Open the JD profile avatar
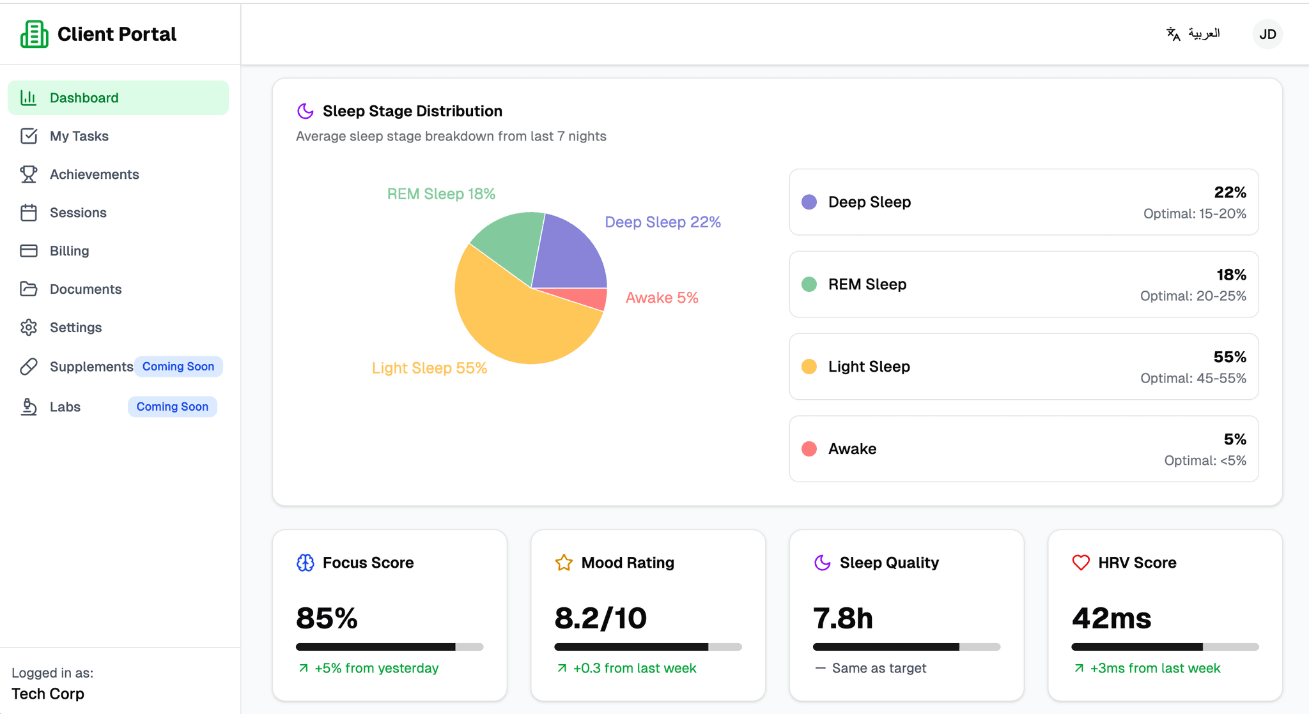 click(x=1267, y=34)
